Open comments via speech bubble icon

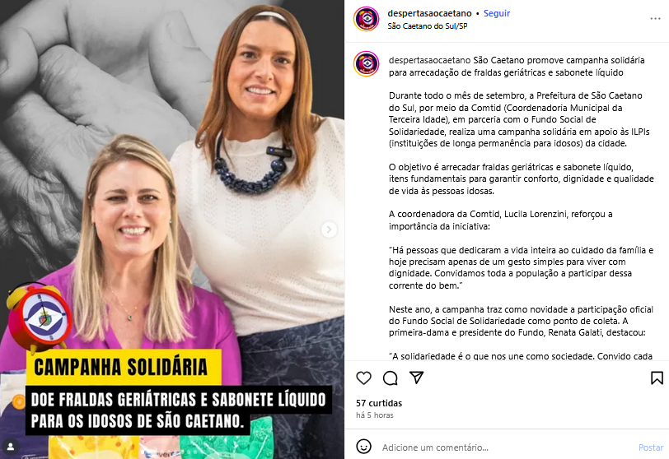(x=390, y=378)
